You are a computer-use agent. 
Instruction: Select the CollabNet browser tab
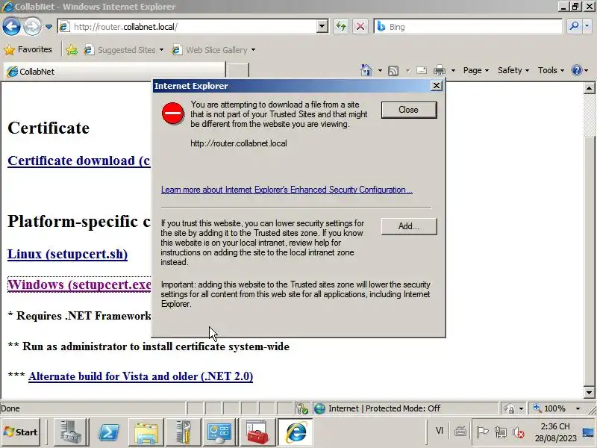114,71
